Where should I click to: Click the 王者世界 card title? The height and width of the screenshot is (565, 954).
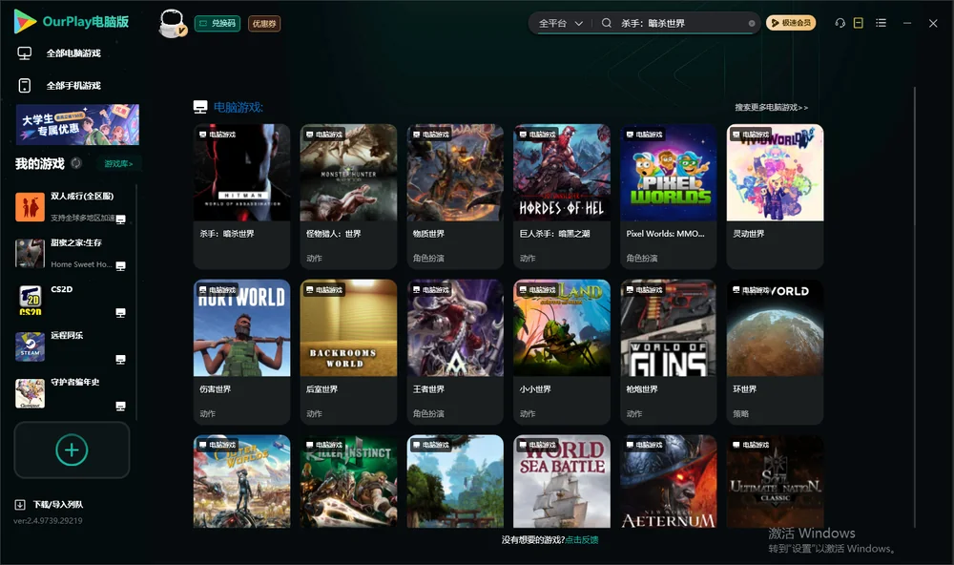tap(428, 389)
